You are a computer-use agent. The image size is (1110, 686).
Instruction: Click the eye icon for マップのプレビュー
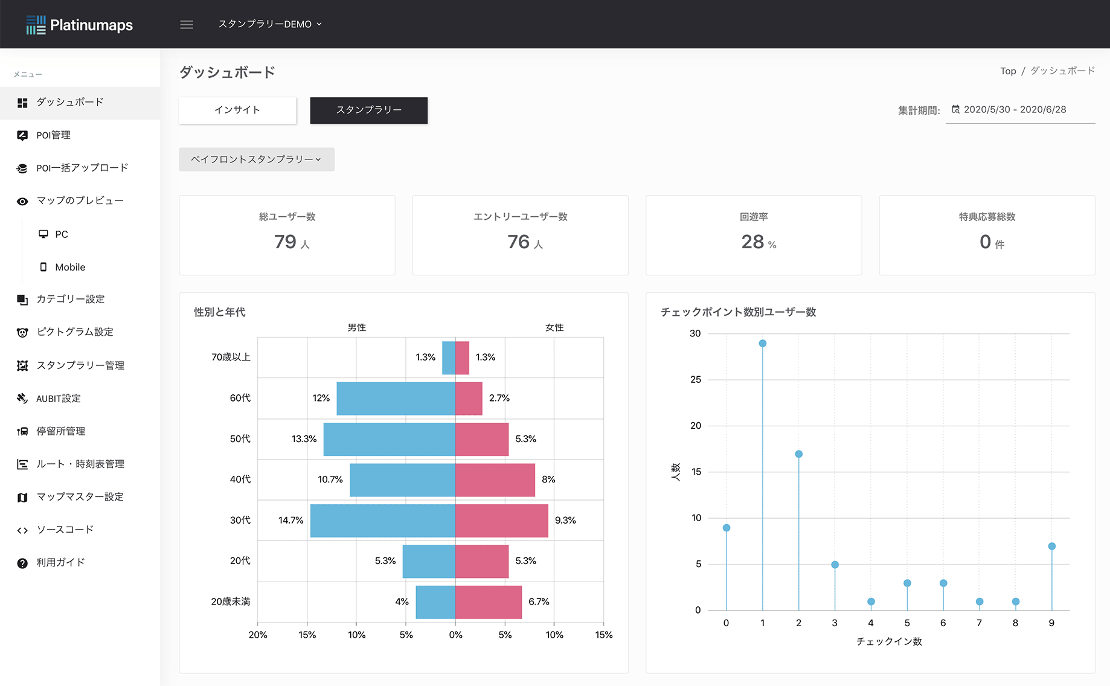[x=22, y=201]
